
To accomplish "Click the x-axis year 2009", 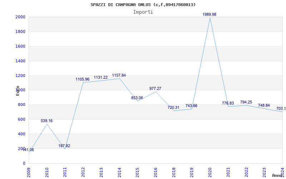I will pos(29,173).
